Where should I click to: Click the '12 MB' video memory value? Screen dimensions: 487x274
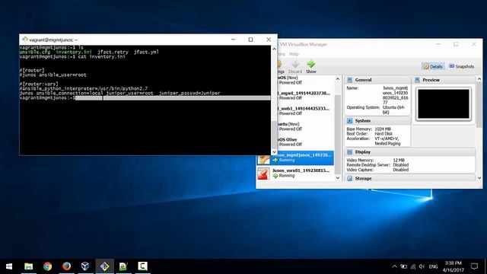pos(399,161)
